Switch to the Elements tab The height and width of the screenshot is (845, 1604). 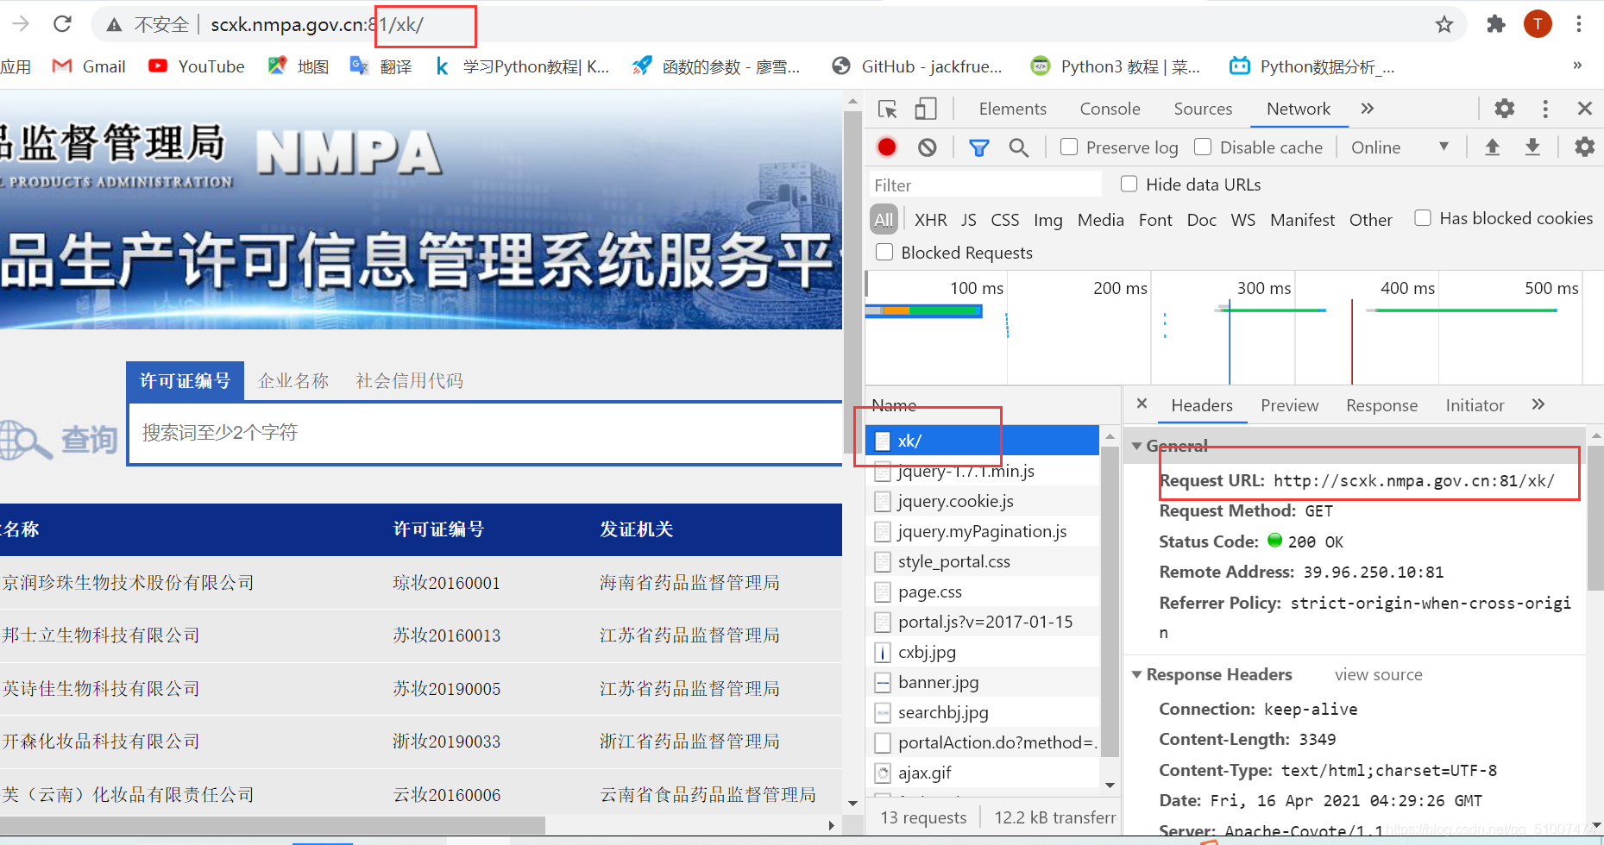pyautogui.click(x=1012, y=109)
